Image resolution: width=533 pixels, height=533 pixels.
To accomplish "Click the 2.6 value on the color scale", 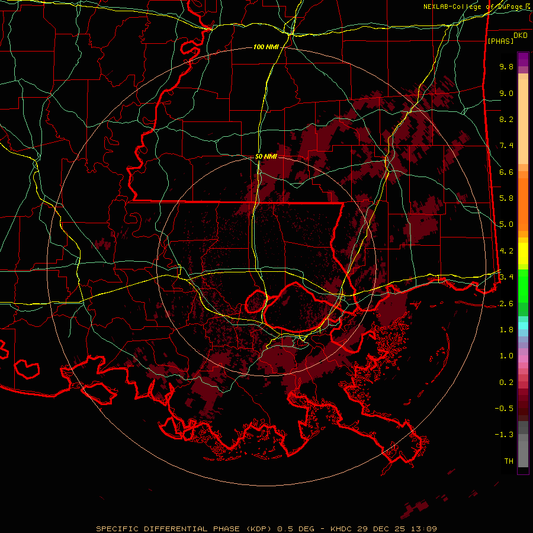I will click(506, 304).
